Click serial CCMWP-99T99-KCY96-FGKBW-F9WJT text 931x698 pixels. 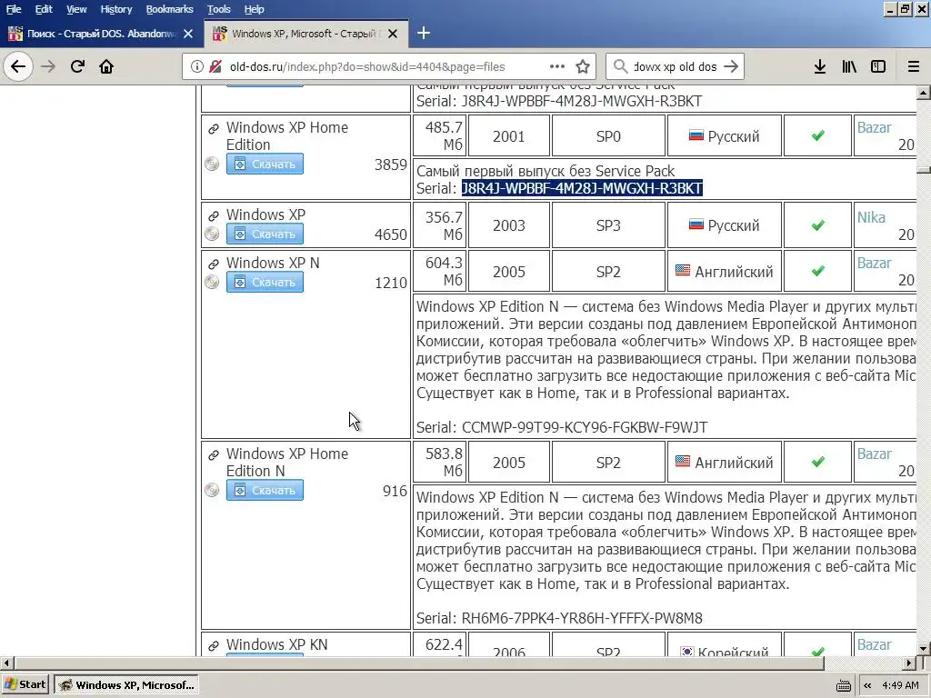(585, 427)
